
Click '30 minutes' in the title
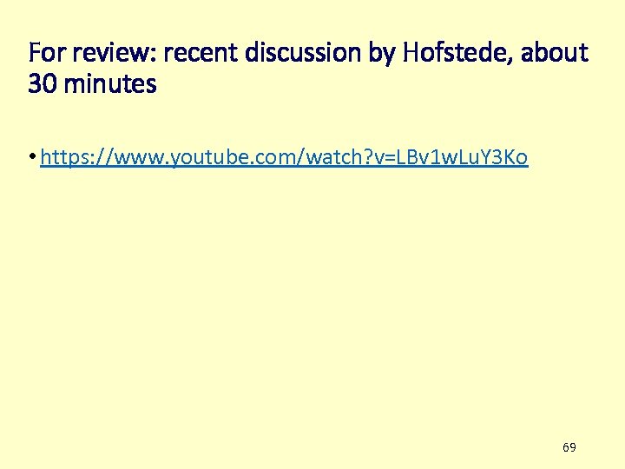92,83
